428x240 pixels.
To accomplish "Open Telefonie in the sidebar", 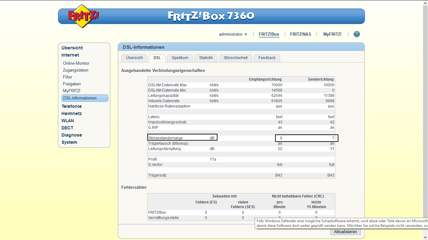I will click(71, 106).
